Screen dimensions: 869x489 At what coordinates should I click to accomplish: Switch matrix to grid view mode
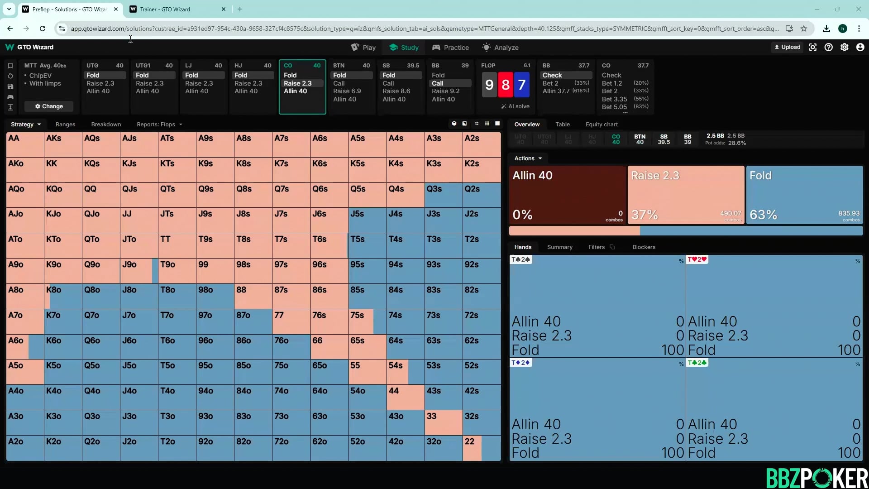pos(487,124)
